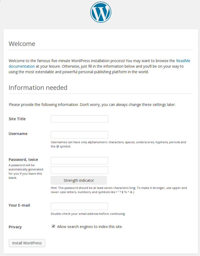Click the word 'documentation' in the link
Viewport: 200px width, 256px height.
click(x=22, y=66)
